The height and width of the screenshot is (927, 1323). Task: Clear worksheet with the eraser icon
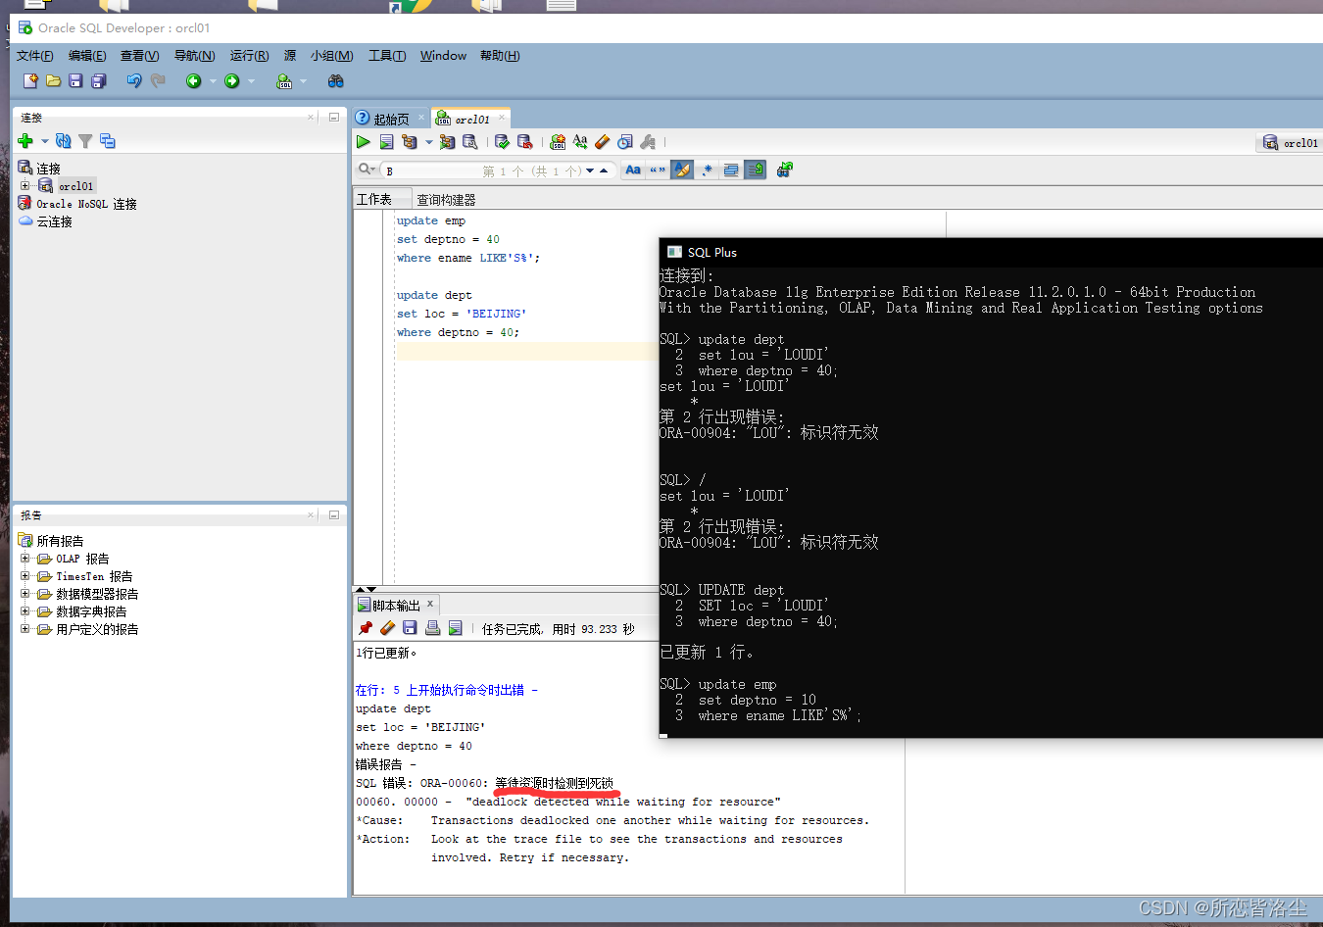[x=602, y=142]
